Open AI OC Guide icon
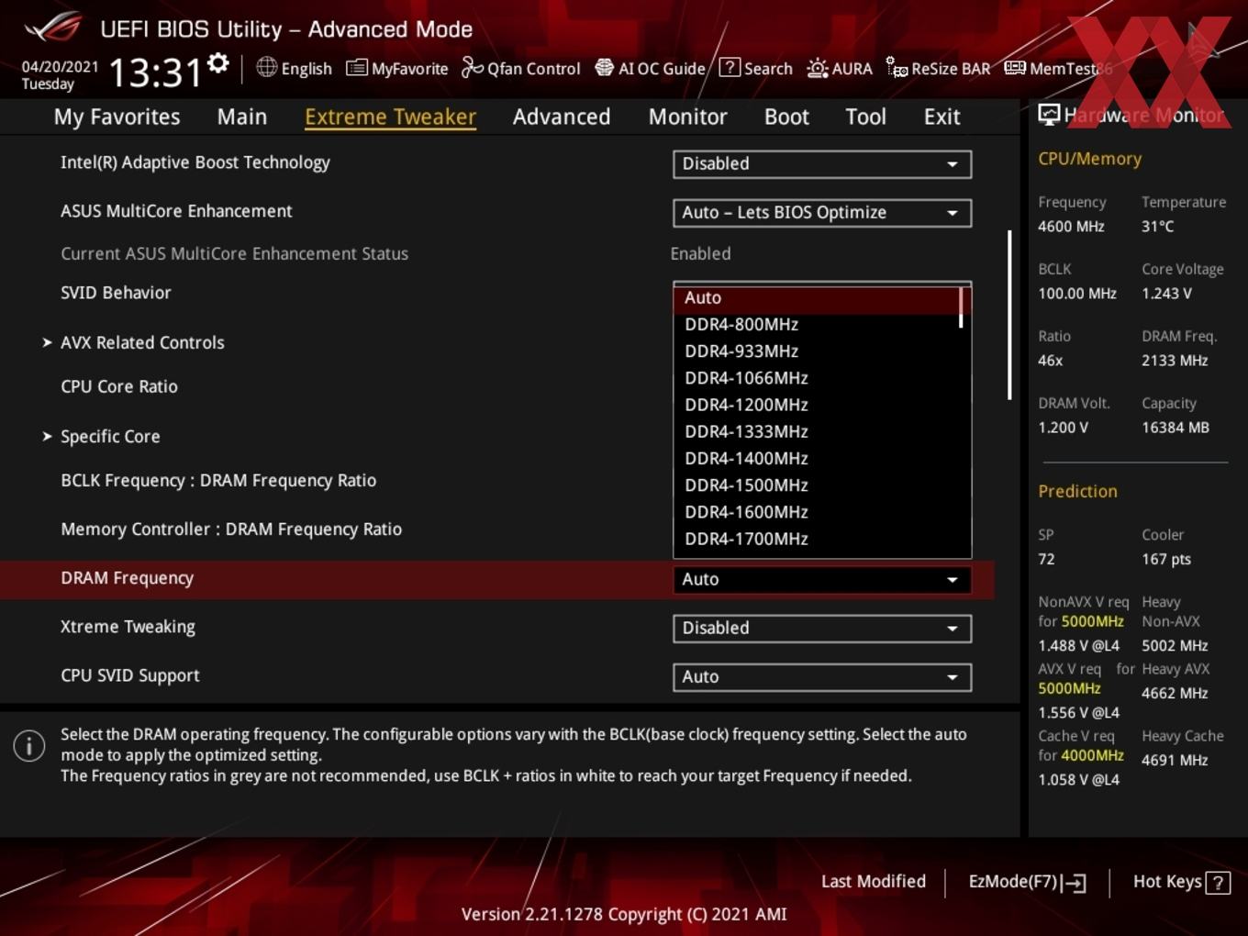Image resolution: width=1248 pixels, height=936 pixels. pos(604,67)
